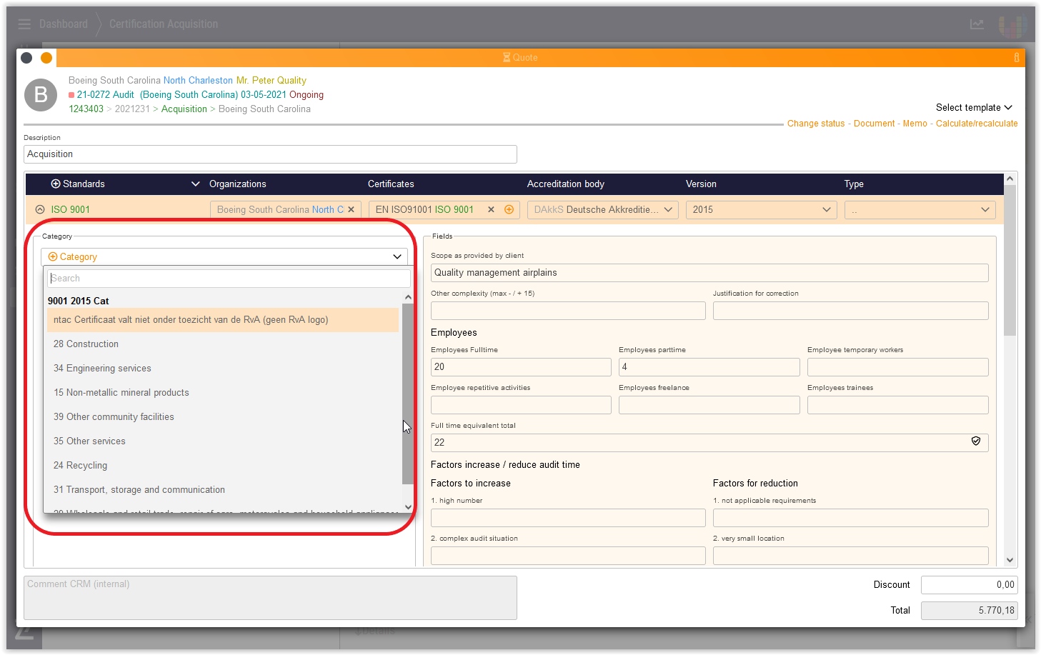Collapse the ISO 9001 row
Image resolution: width=1041 pixels, height=655 pixels.
point(40,210)
